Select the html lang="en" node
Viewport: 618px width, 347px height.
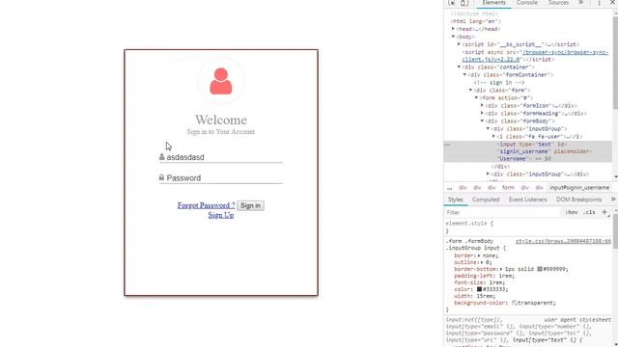coord(476,21)
